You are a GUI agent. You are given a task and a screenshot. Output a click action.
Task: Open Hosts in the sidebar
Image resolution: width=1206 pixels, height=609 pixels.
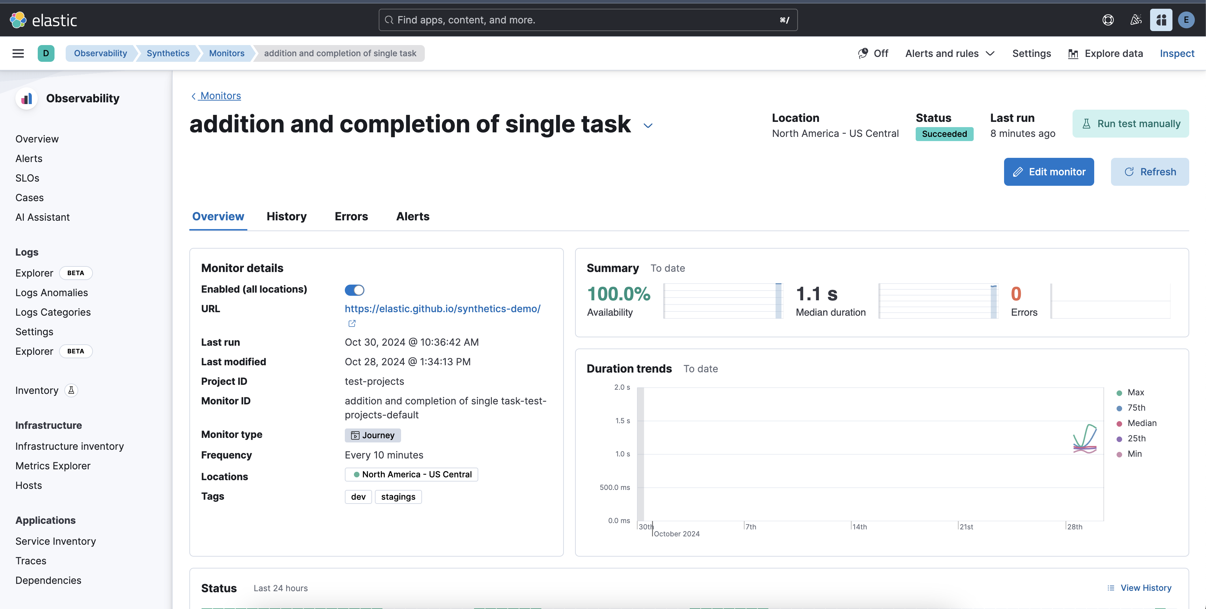pyautogui.click(x=29, y=485)
